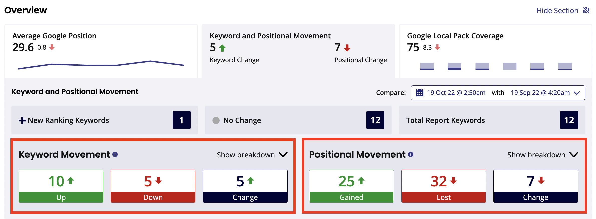The image size is (596, 219).
Task: Expand Positional Movement Show breakdown chevron
Action: (574, 155)
